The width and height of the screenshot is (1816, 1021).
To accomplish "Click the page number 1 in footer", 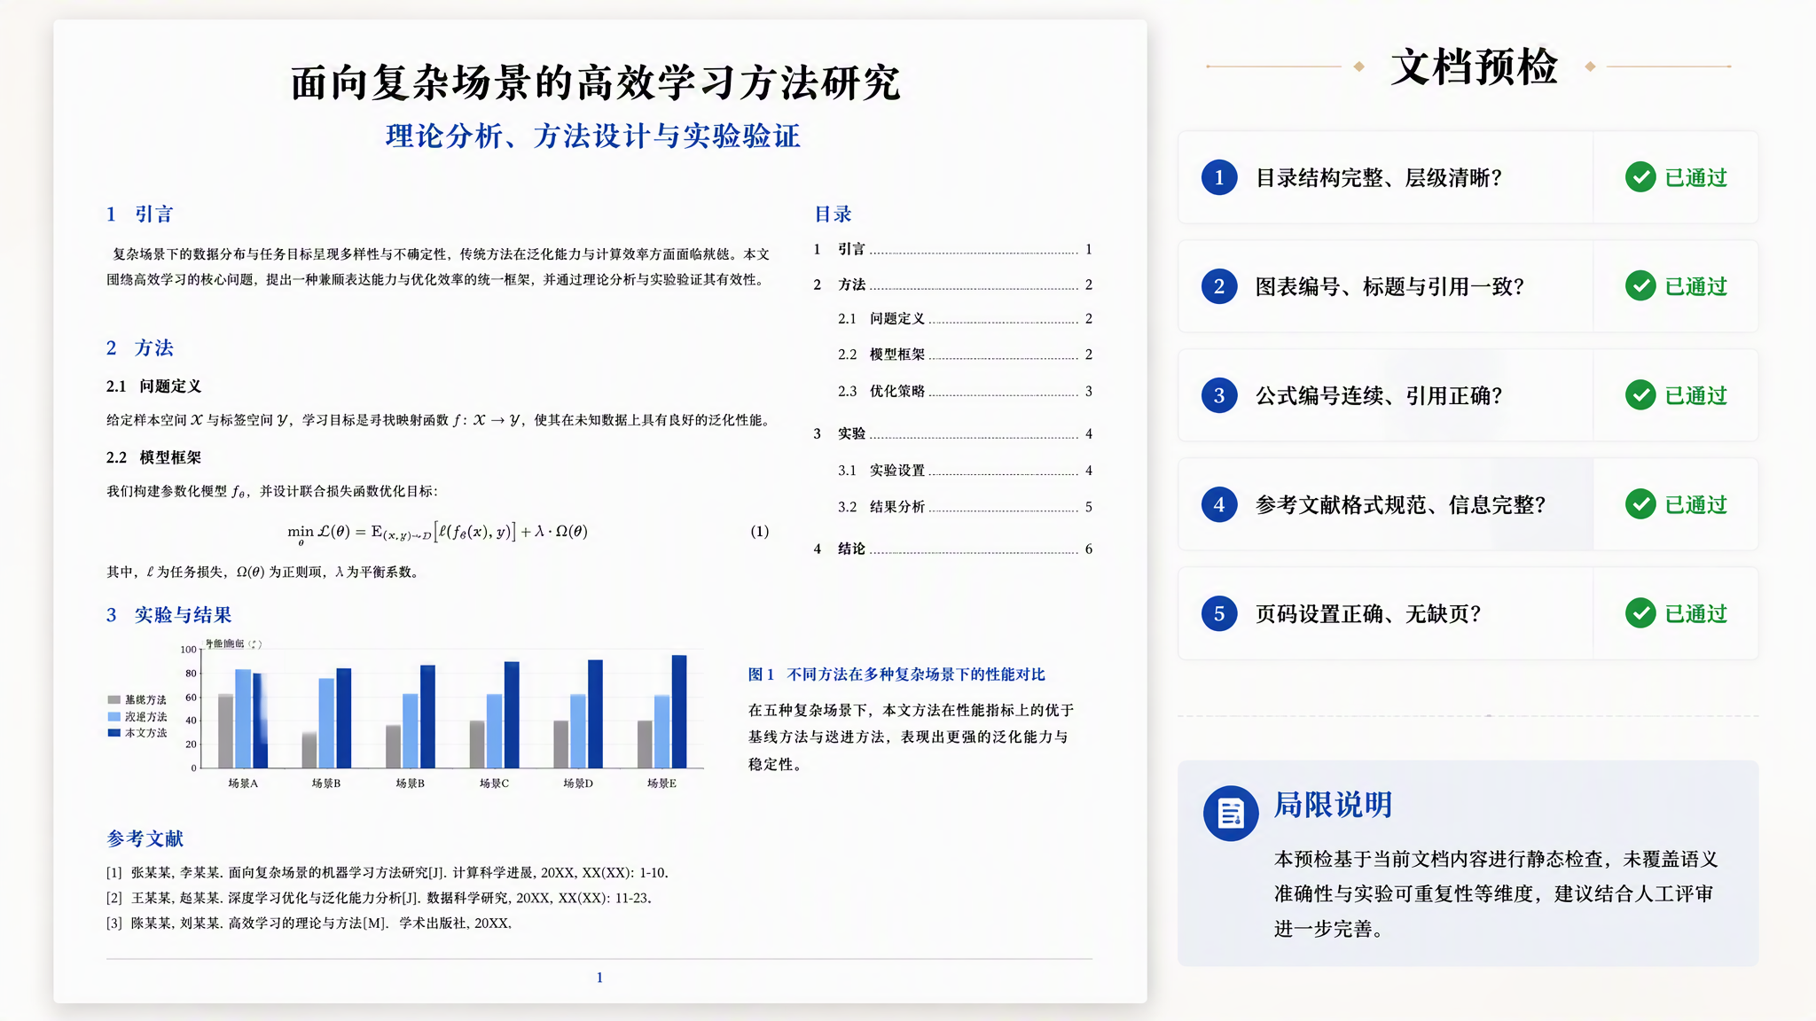I will click(599, 978).
